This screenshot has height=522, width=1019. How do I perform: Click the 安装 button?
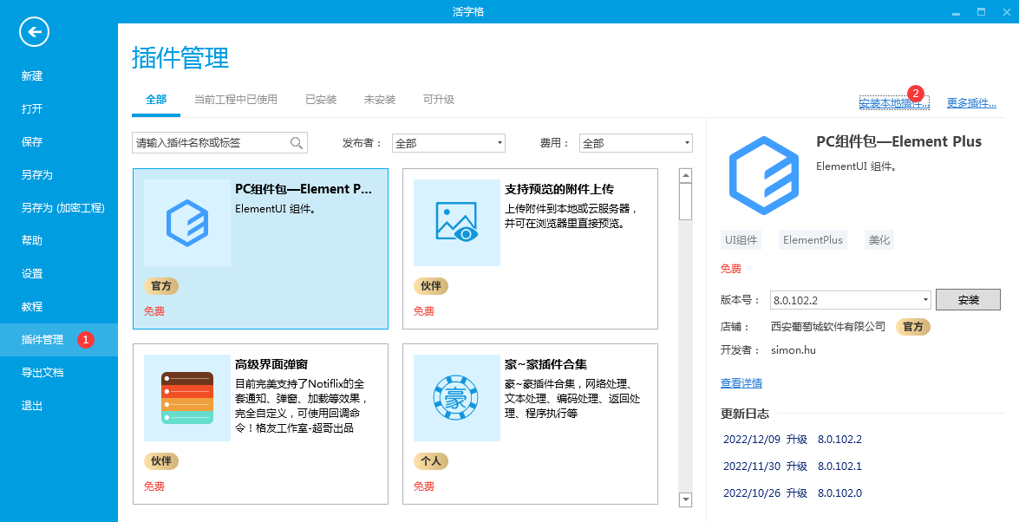tap(968, 300)
